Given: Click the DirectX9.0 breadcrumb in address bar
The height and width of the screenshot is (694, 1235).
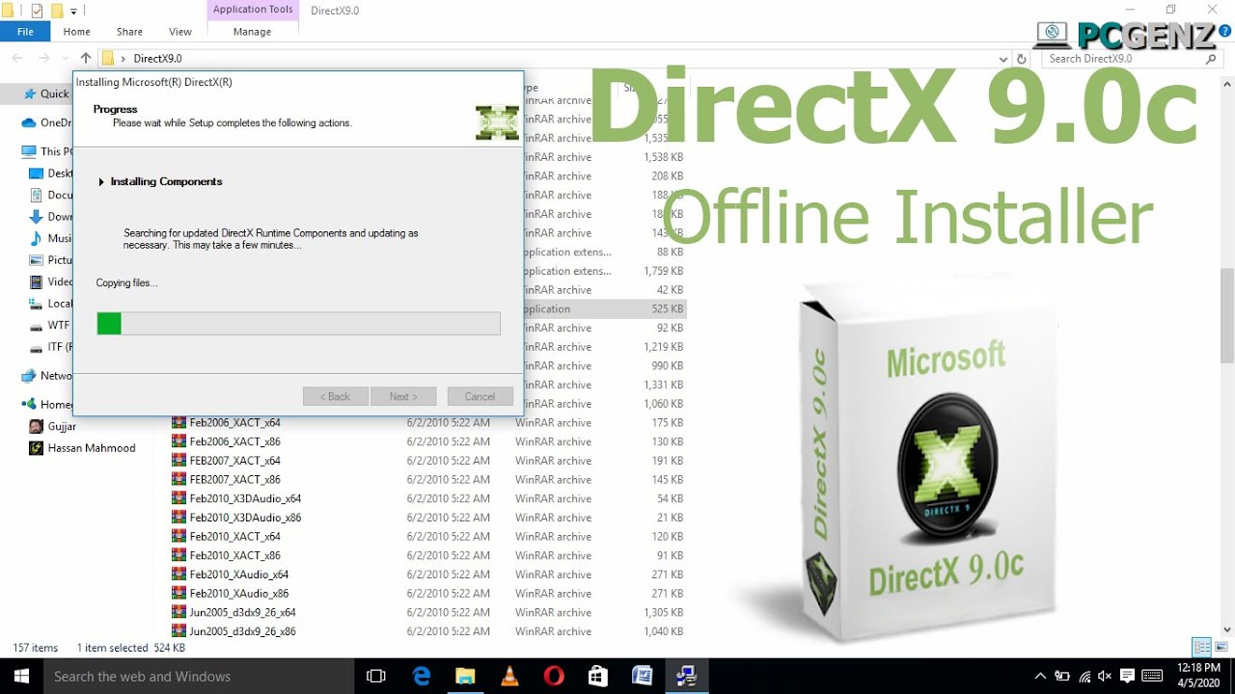Looking at the screenshot, I should coord(157,59).
